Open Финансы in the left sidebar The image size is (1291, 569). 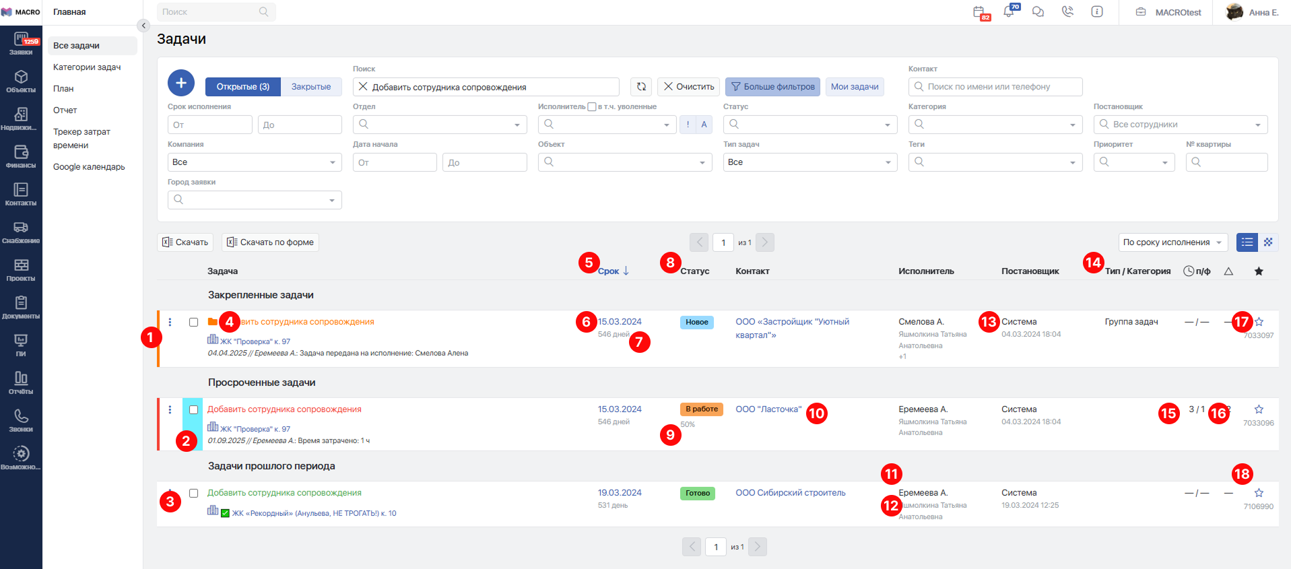(21, 156)
